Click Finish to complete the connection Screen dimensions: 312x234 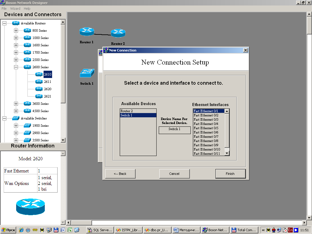pos(230,174)
